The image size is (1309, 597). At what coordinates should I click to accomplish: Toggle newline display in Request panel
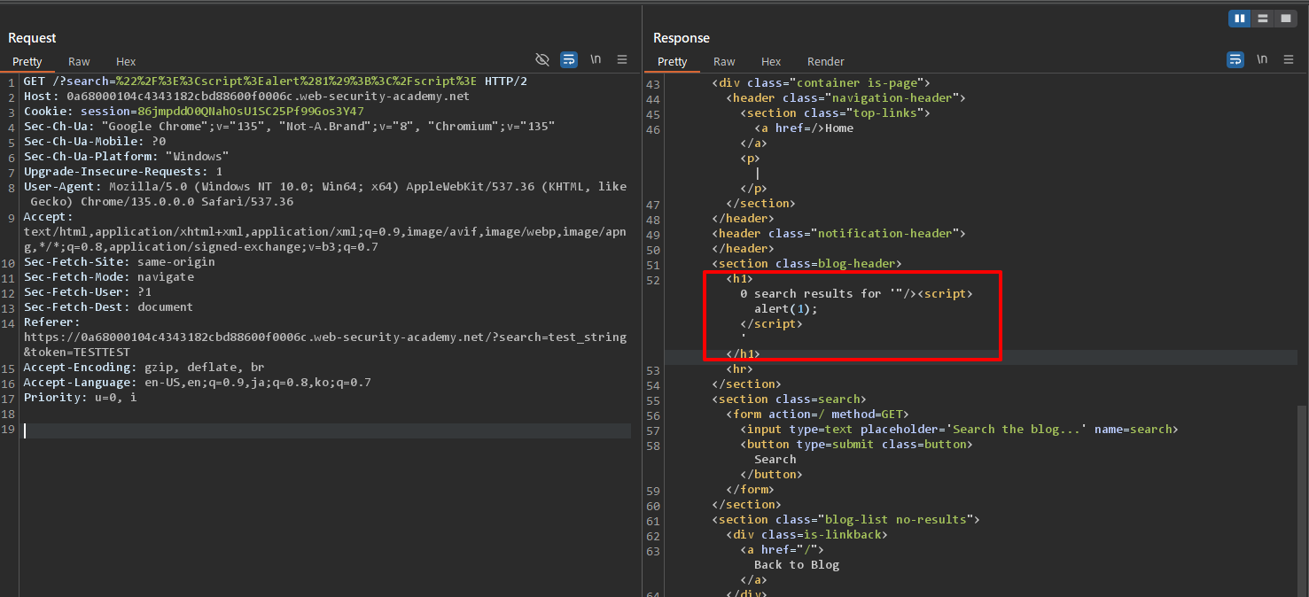(x=596, y=59)
